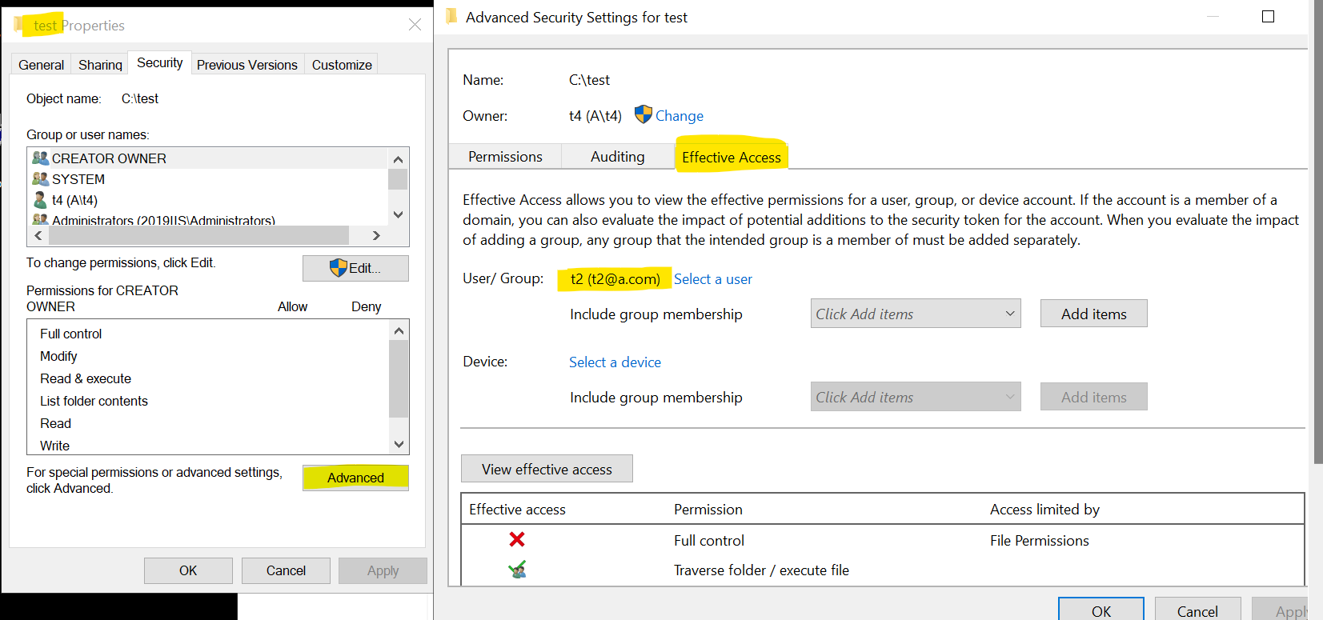1323x620 pixels.
Task: Click Edit button to change permissions
Action: pos(355,268)
